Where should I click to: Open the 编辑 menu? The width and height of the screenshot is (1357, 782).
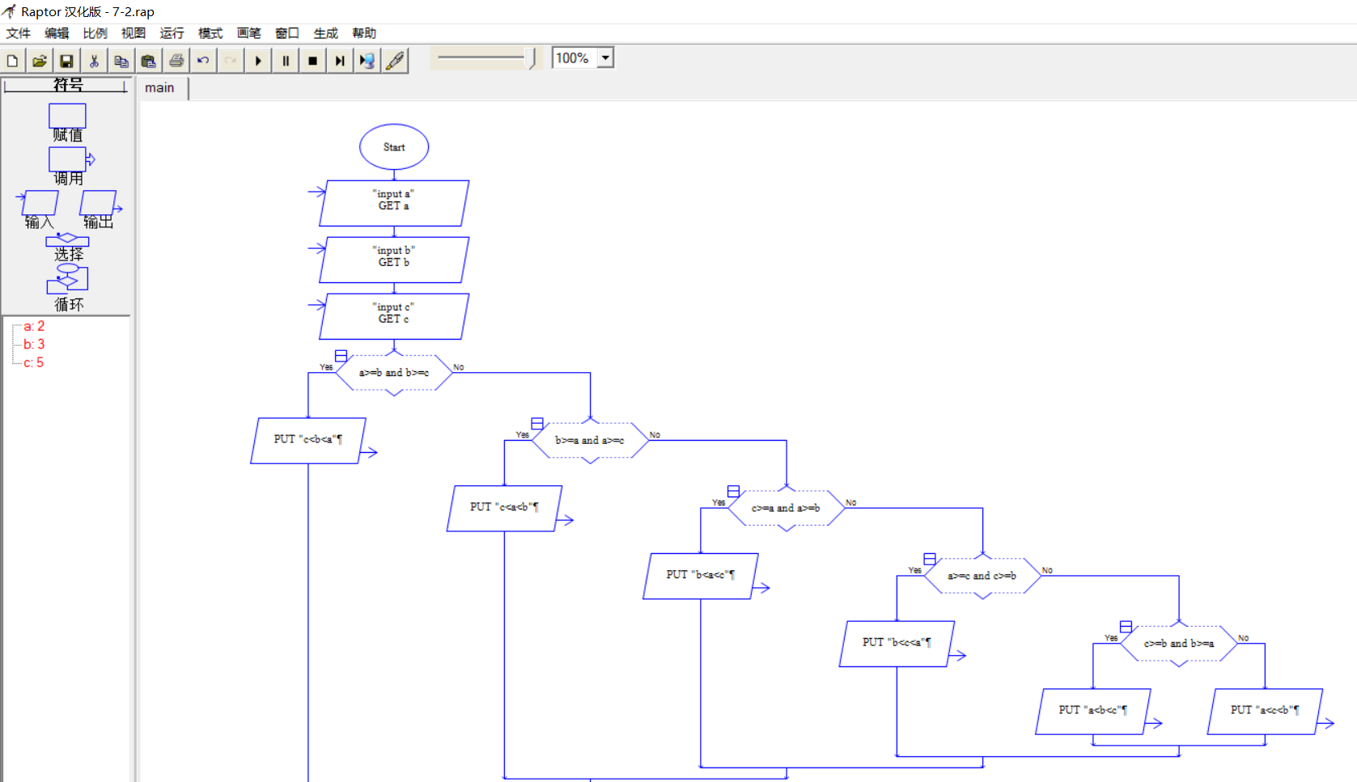57,33
